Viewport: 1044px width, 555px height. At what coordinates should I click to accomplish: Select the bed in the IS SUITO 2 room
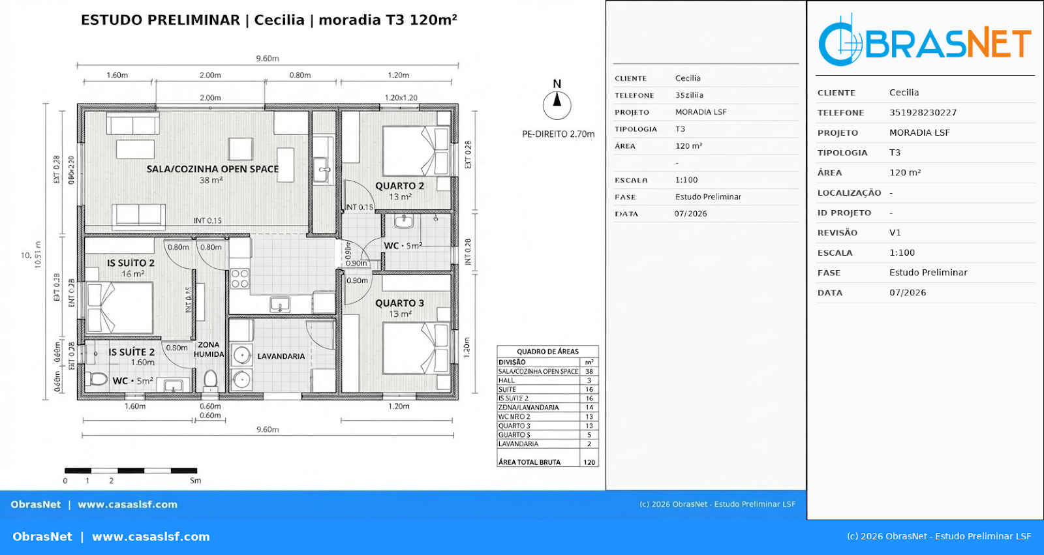tap(119, 308)
